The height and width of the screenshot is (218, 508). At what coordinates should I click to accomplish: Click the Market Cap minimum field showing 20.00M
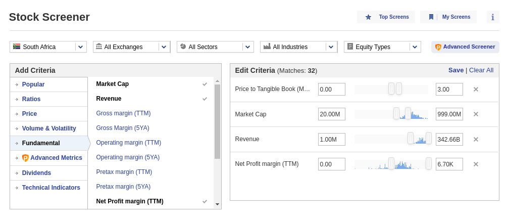[x=332, y=114]
